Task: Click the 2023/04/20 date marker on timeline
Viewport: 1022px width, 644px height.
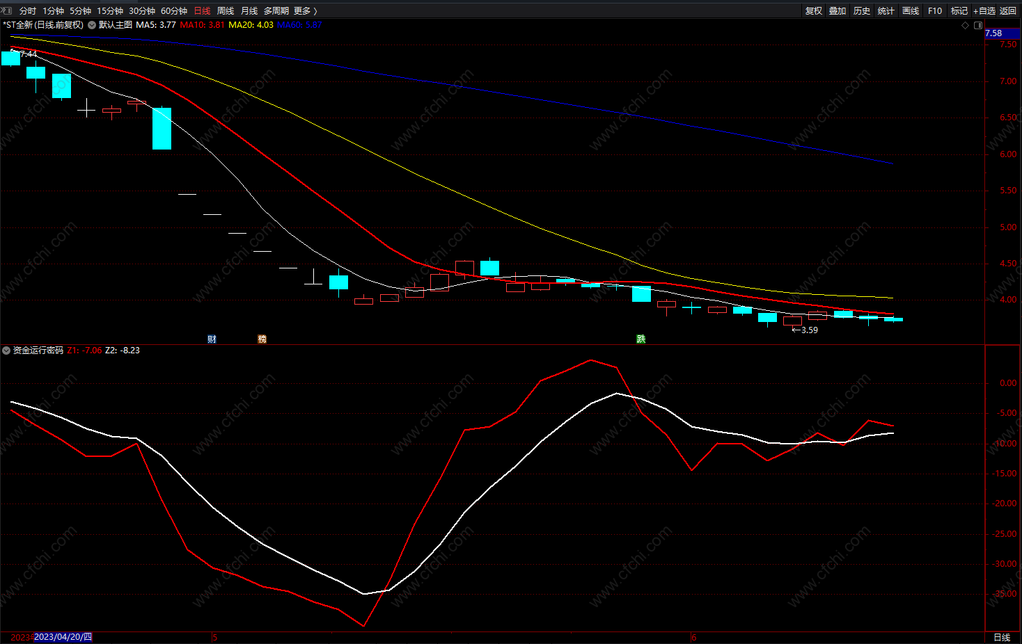Action: click(x=63, y=637)
